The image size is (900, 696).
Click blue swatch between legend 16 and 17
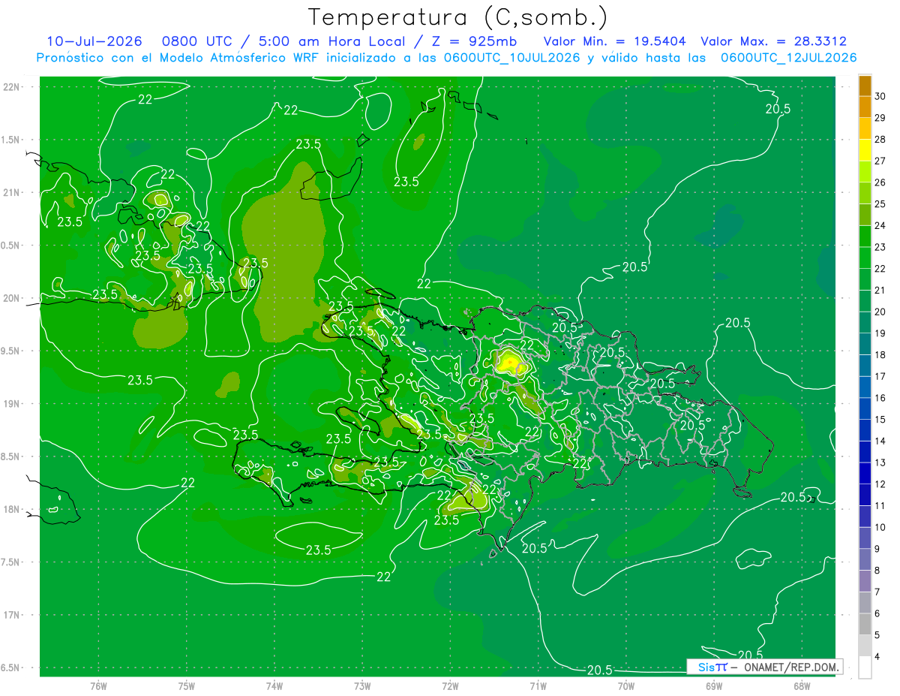coord(865,387)
